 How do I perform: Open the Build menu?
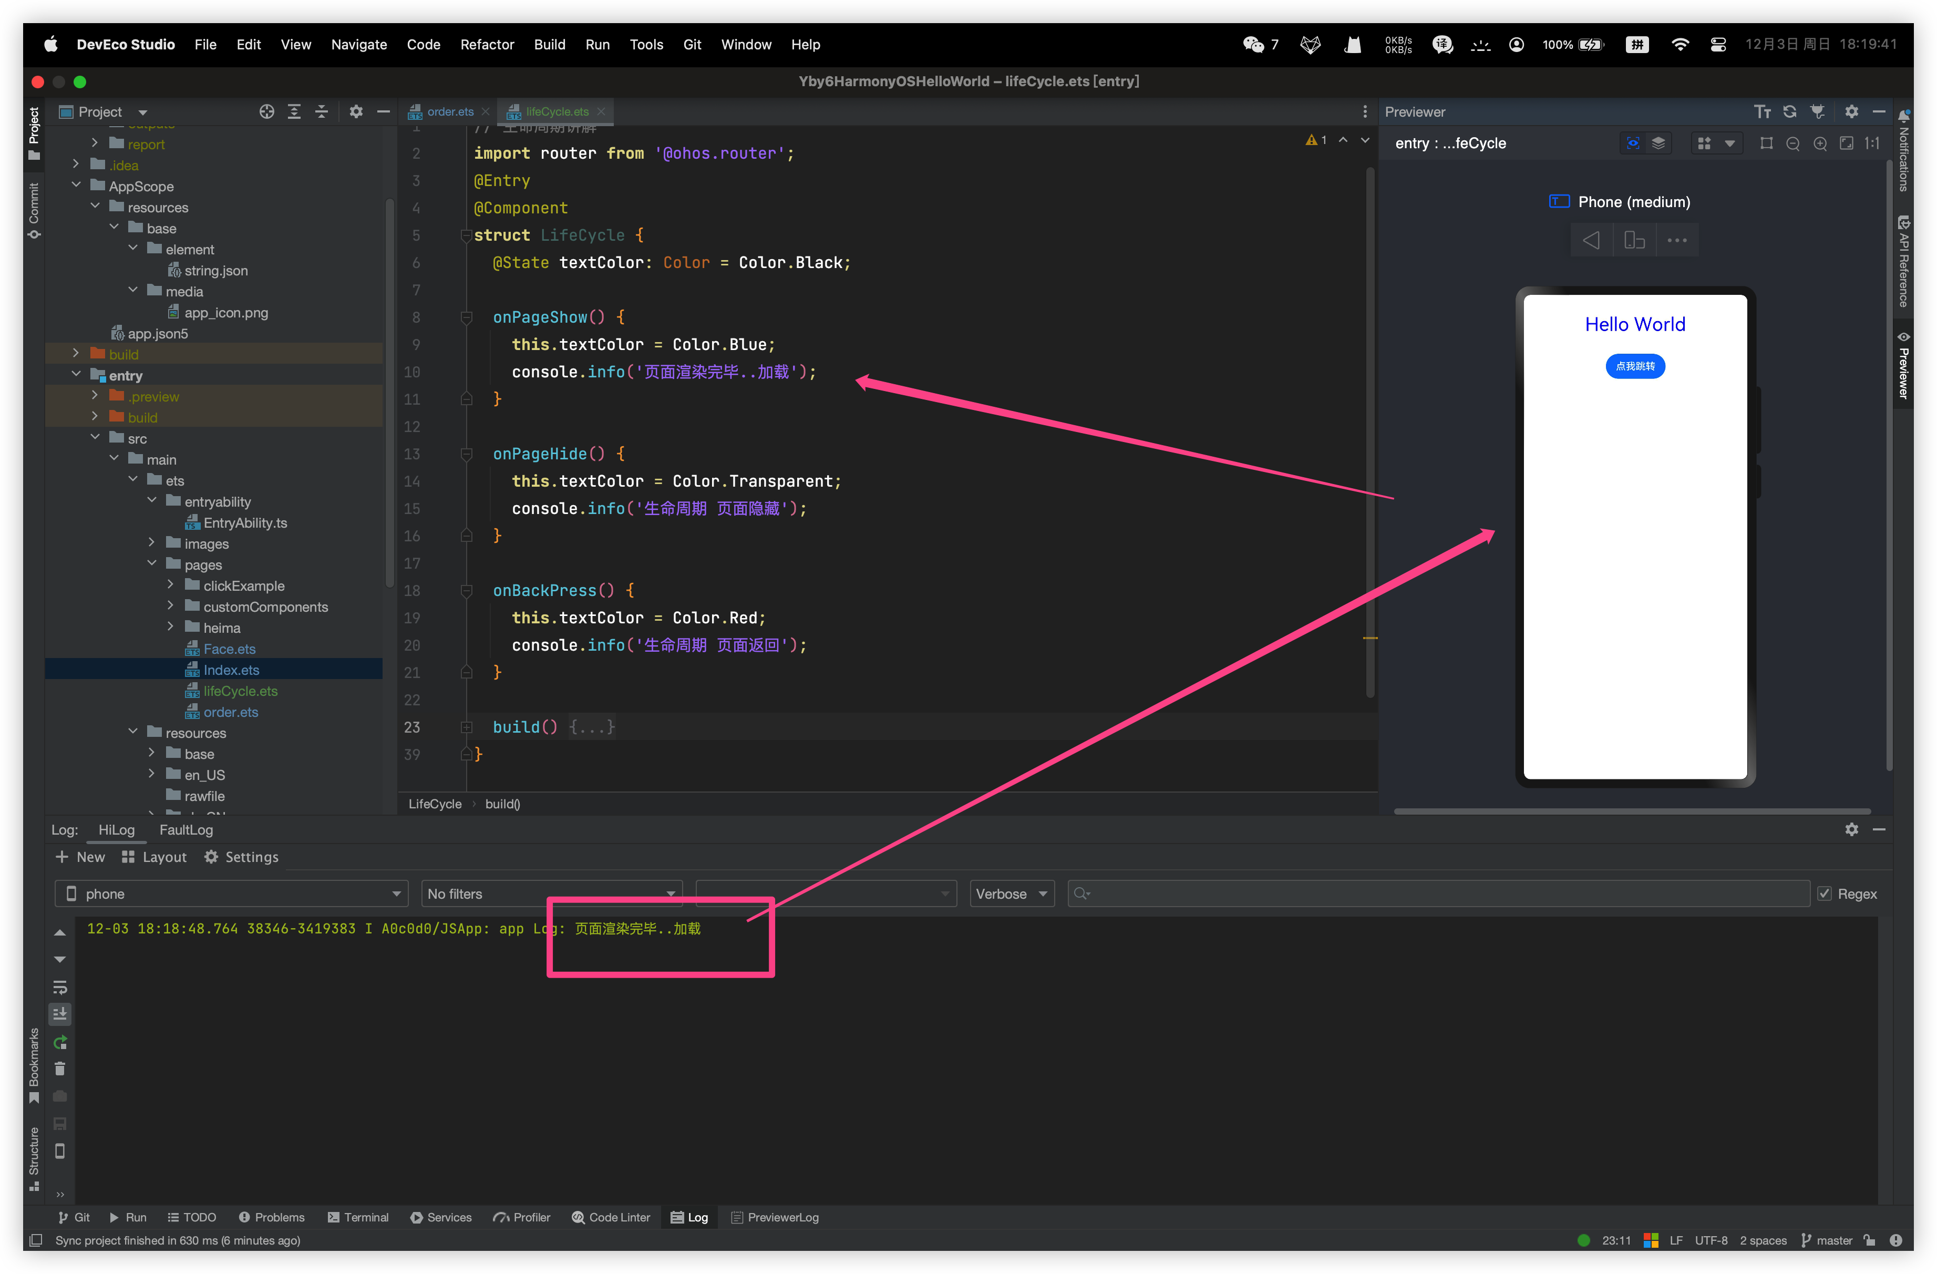coord(549,45)
